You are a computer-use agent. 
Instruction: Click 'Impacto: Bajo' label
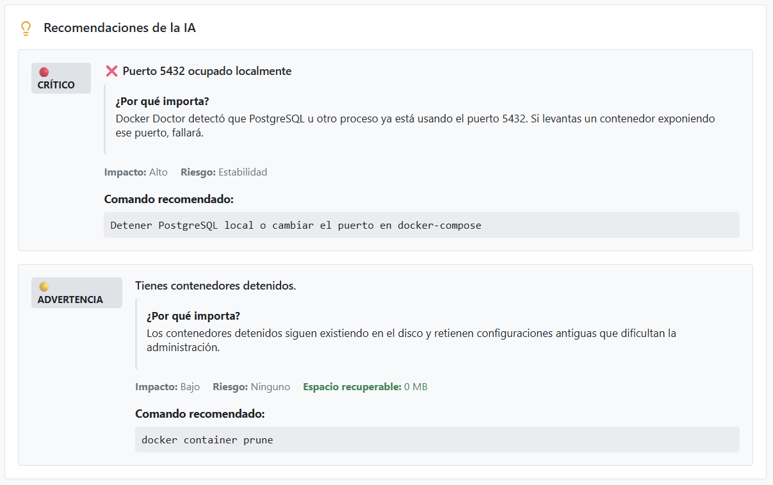point(167,387)
